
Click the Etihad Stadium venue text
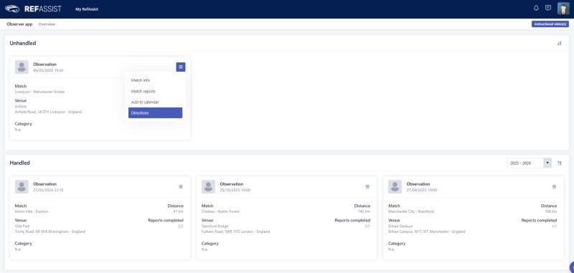click(400, 226)
